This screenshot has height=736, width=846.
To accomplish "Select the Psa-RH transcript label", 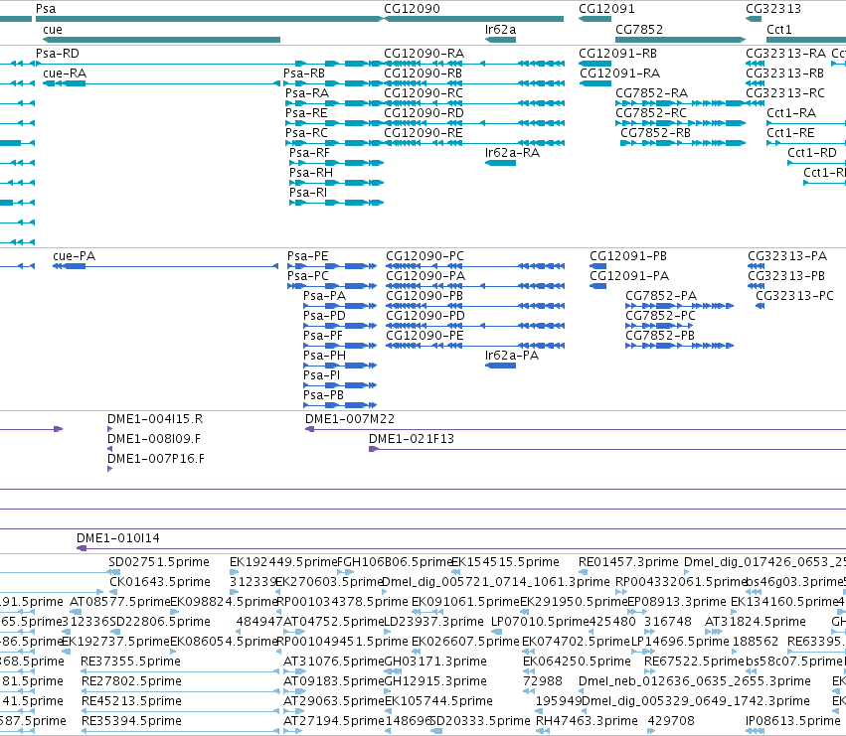I will coord(311,173).
